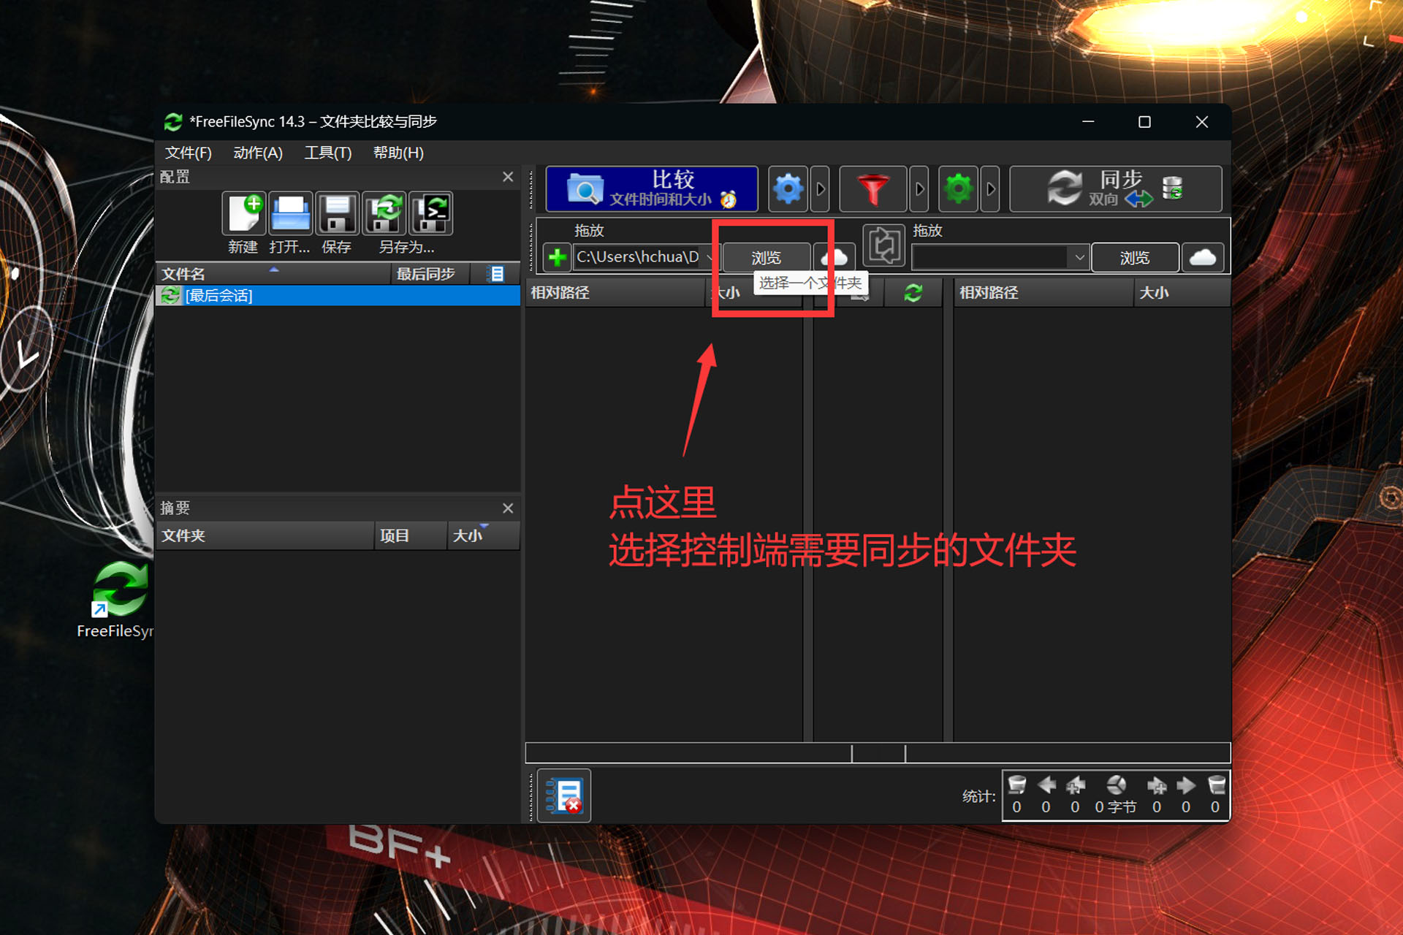Click update-right arrow statistics icon
This screenshot has width=1403, height=935.
pyautogui.click(x=1186, y=785)
